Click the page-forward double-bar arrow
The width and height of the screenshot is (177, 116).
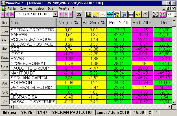[x=62, y=14]
